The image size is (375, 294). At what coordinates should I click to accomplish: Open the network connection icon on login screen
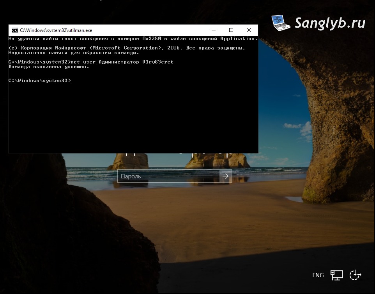click(337, 275)
